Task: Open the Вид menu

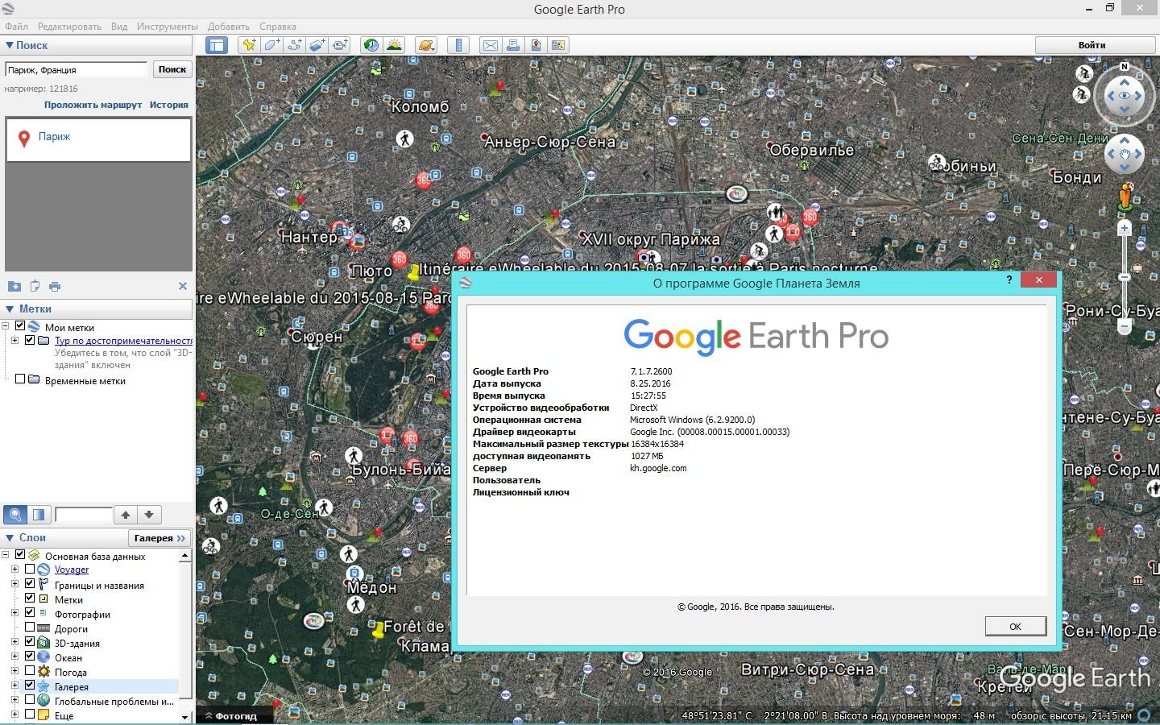Action: (x=119, y=27)
